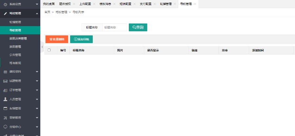This screenshot has height=136, width=295.
Task: Expand 车辆管理 with its dropdown arrow
Action: pos(37,109)
